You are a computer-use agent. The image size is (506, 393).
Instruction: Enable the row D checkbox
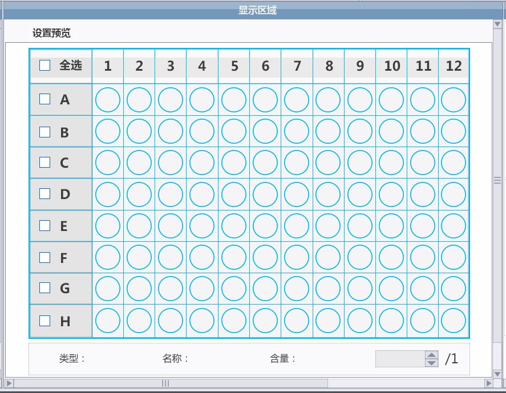(x=45, y=193)
